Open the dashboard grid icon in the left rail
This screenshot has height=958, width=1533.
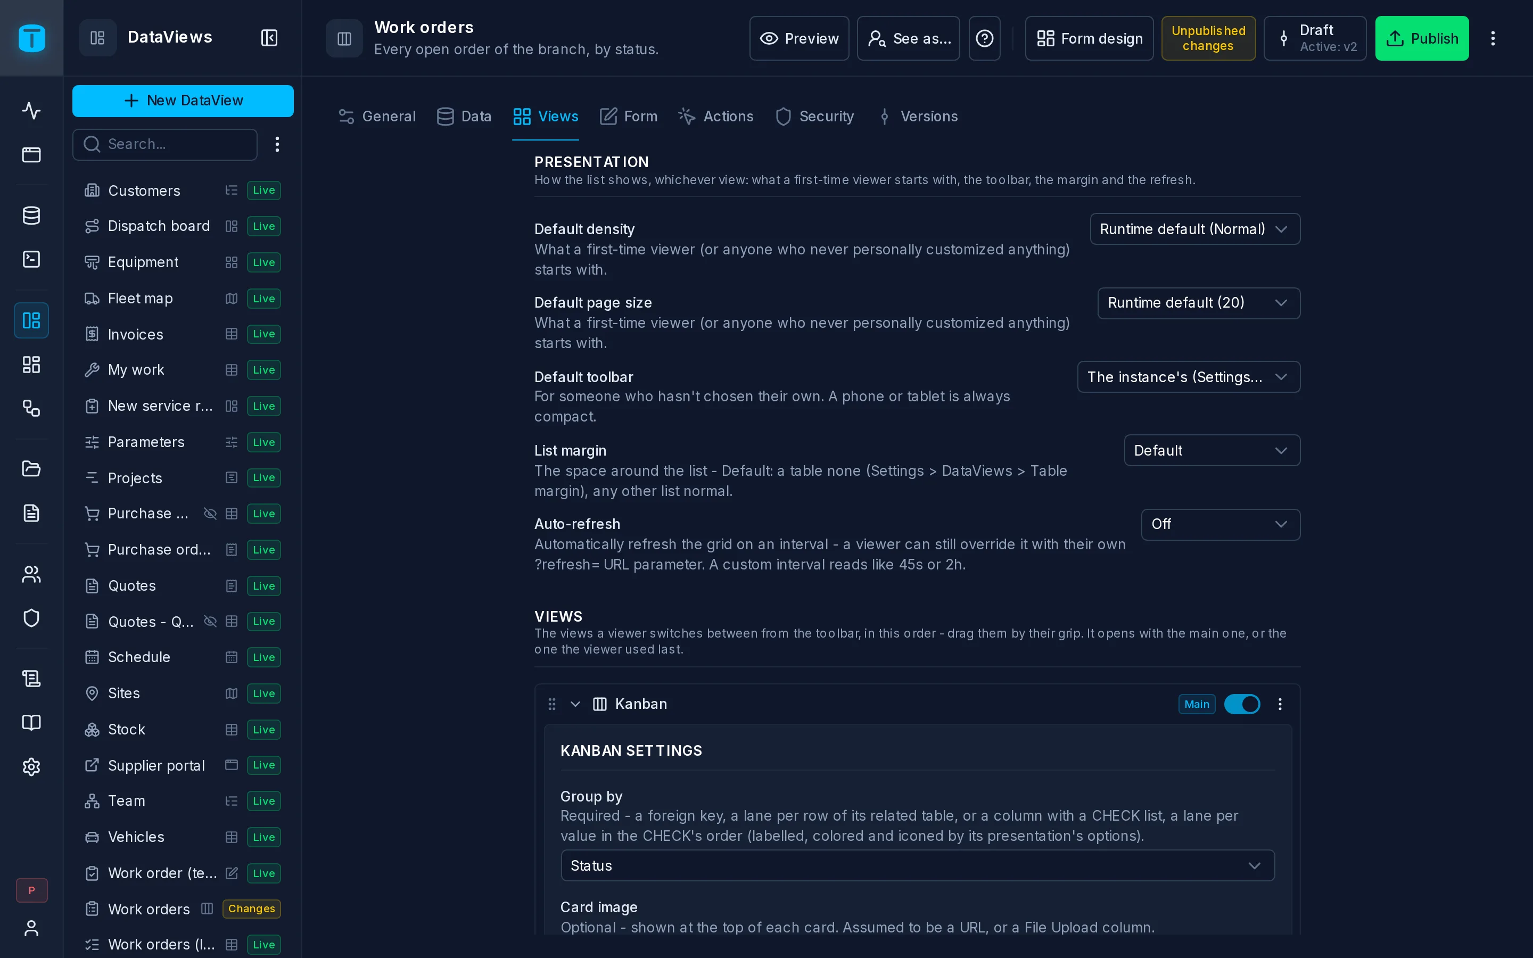tap(31, 365)
